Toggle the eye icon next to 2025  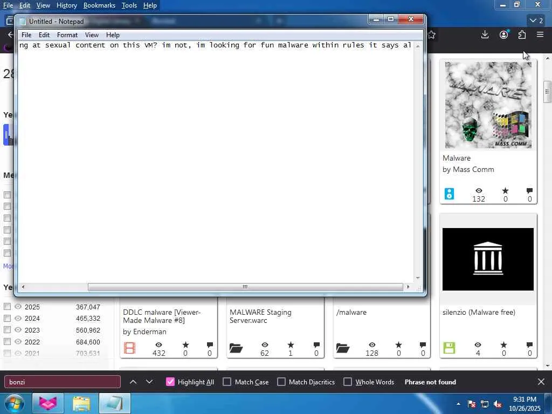click(x=18, y=307)
